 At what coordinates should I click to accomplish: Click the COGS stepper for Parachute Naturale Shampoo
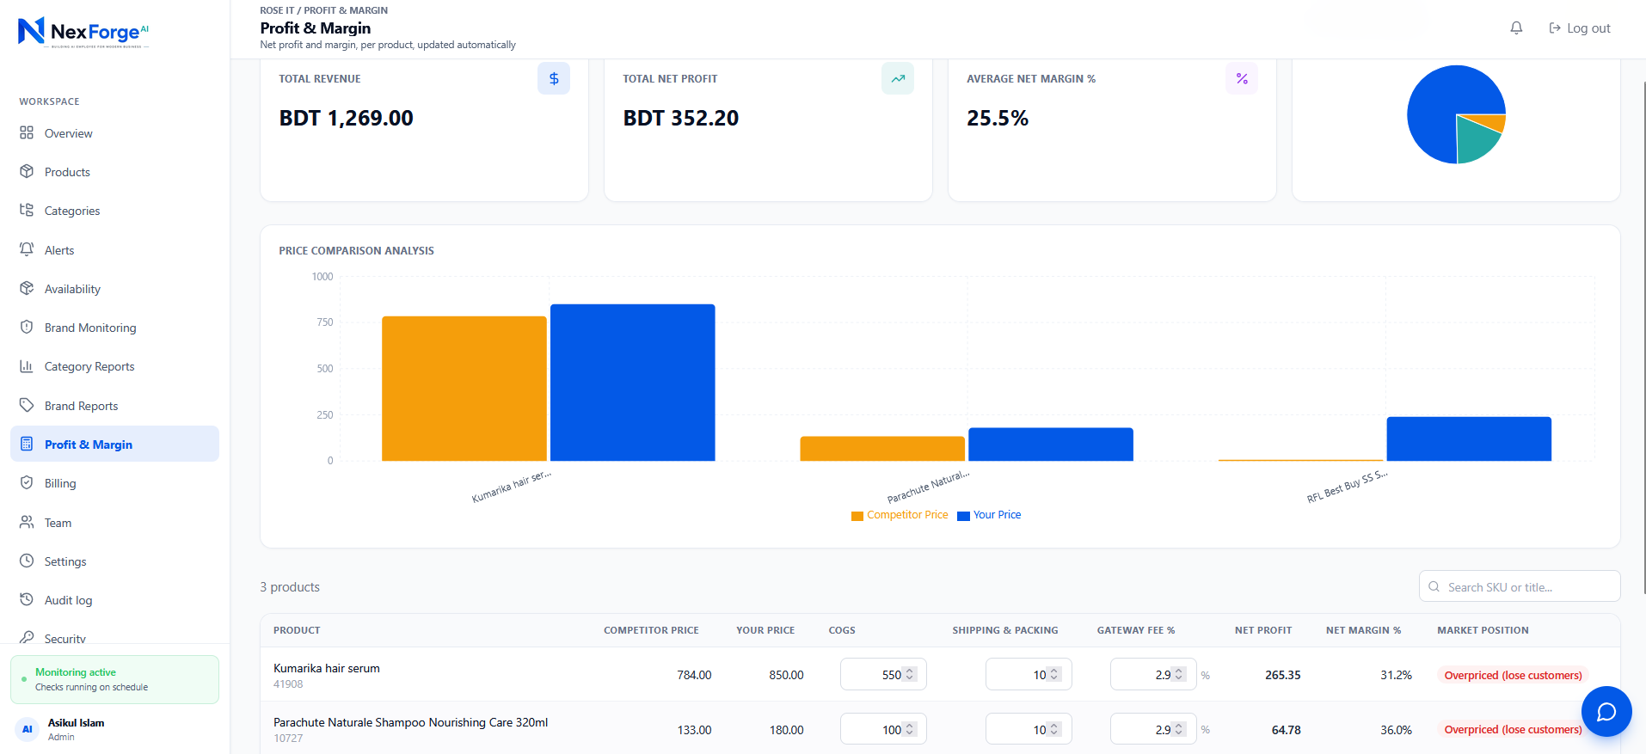pos(910,730)
